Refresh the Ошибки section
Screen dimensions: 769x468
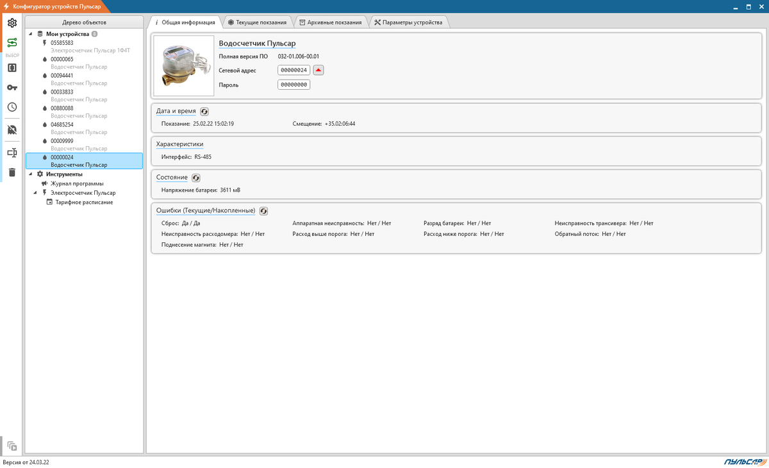[263, 211]
